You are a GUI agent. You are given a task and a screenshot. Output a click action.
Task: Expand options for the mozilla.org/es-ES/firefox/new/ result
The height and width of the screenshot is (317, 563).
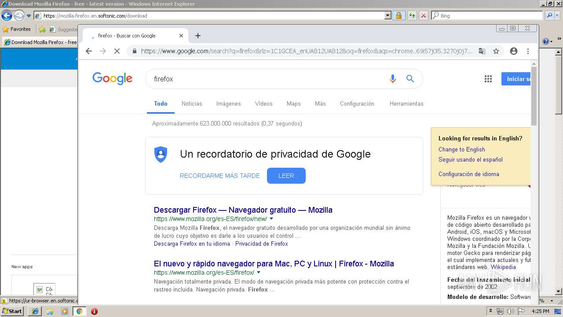[271, 219]
